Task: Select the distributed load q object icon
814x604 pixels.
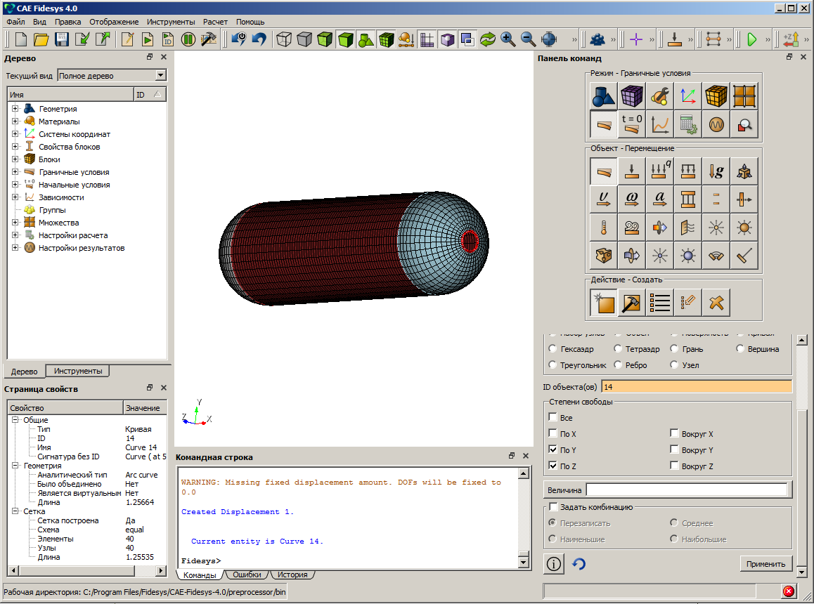Action: 660,171
